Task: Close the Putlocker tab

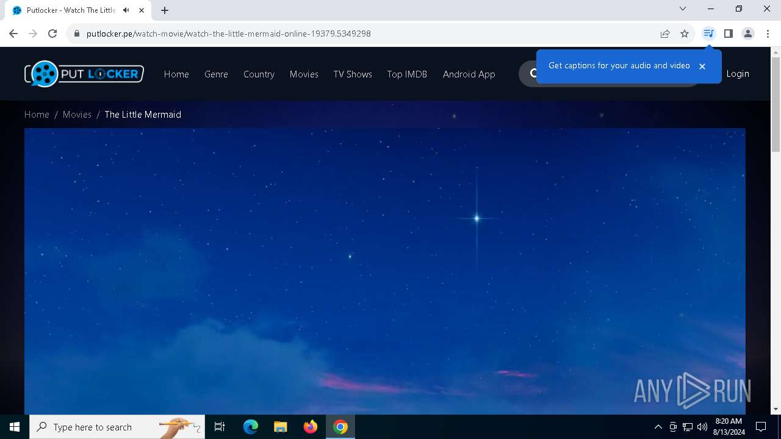Action: [x=142, y=10]
